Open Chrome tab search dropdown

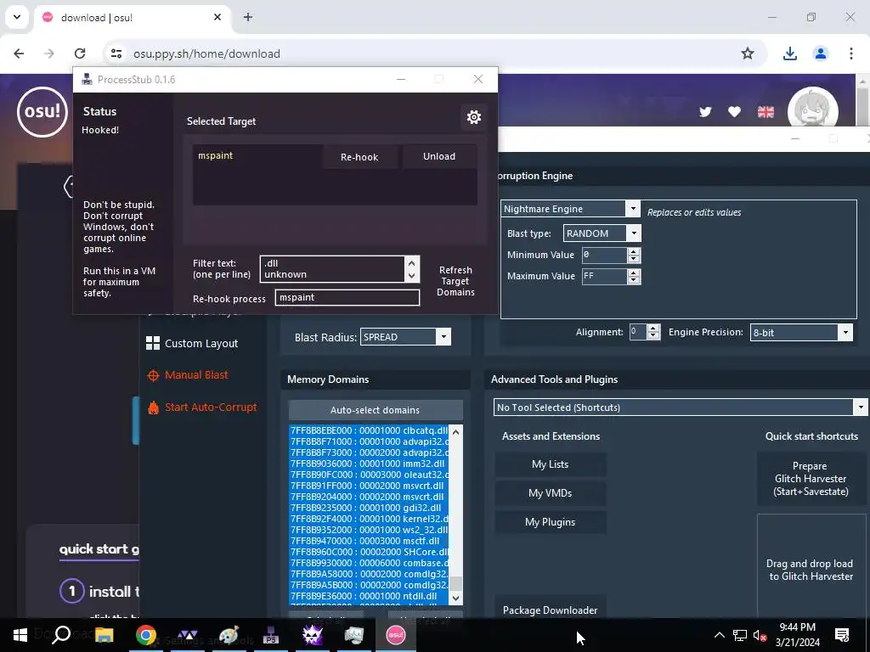(17, 17)
